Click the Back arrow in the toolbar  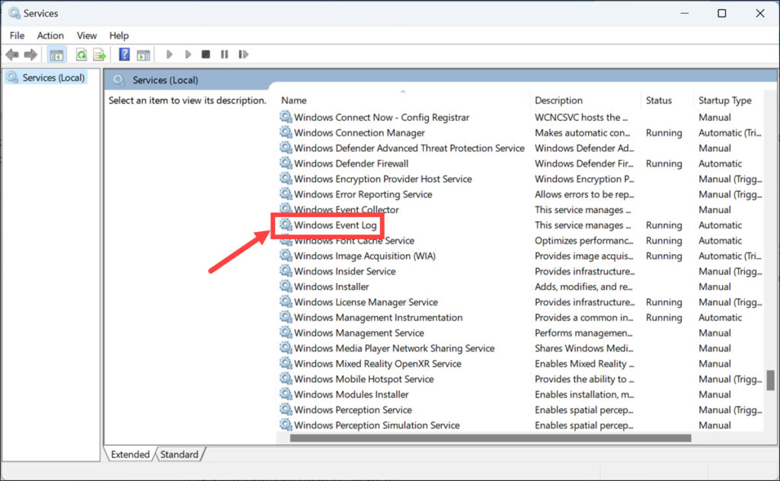coord(12,55)
